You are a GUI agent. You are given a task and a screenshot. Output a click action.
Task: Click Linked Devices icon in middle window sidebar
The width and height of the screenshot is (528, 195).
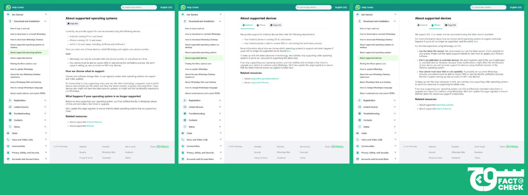[x=185, y=107]
